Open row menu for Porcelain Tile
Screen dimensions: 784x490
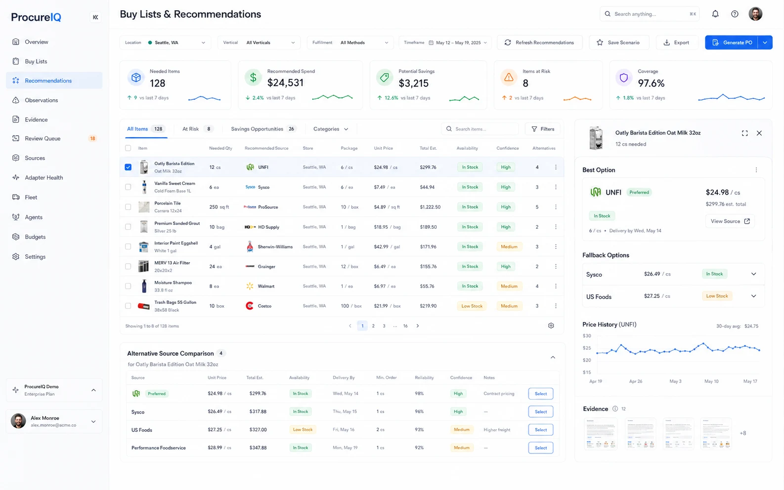556,207
